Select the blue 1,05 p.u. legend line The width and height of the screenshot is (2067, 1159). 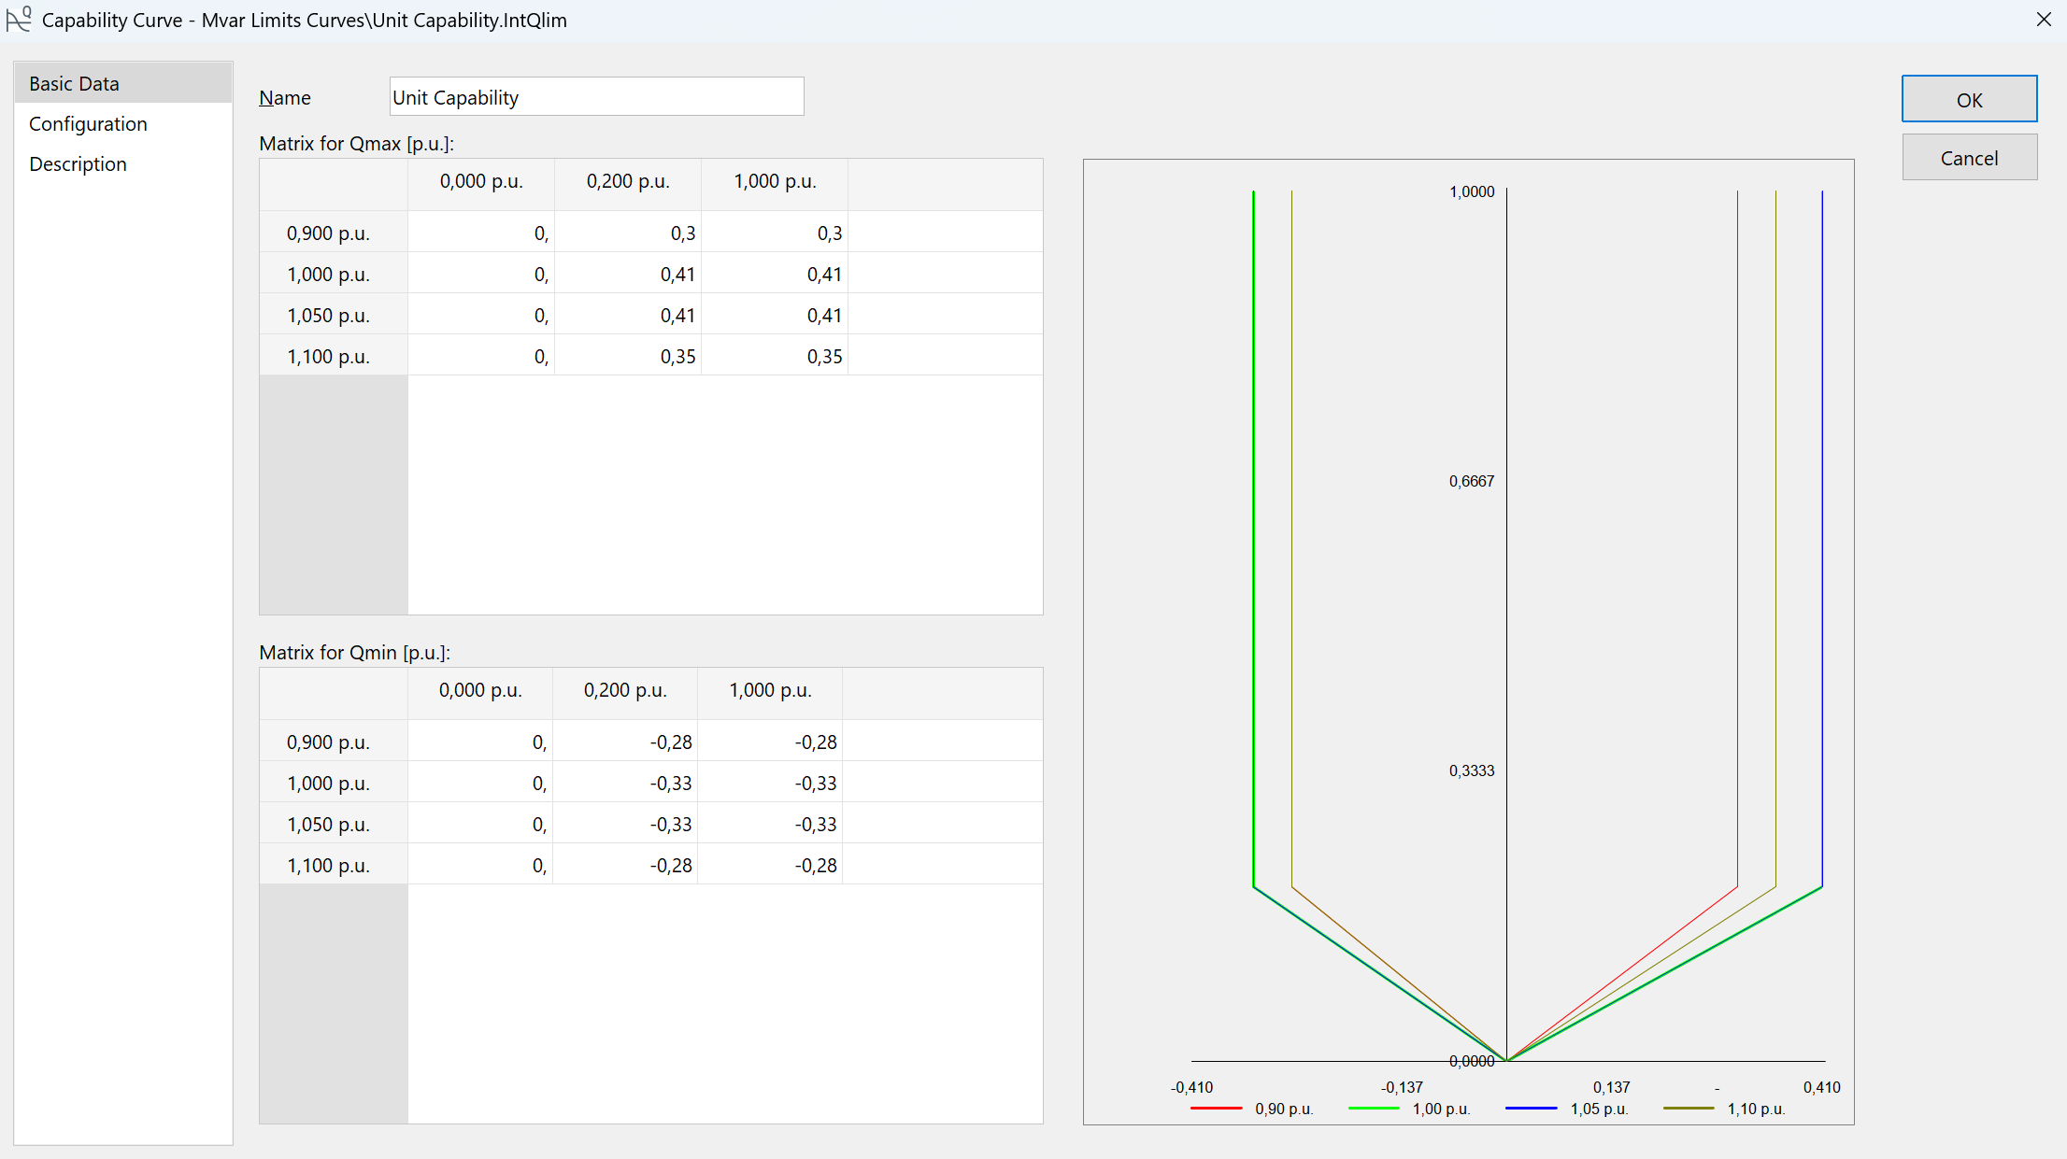coord(1531,1109)
